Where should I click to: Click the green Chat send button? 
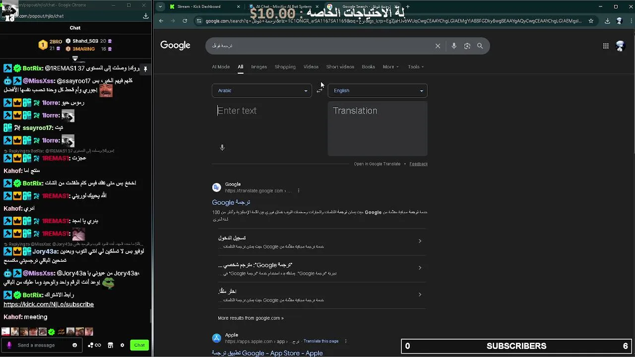coord(139,345)
